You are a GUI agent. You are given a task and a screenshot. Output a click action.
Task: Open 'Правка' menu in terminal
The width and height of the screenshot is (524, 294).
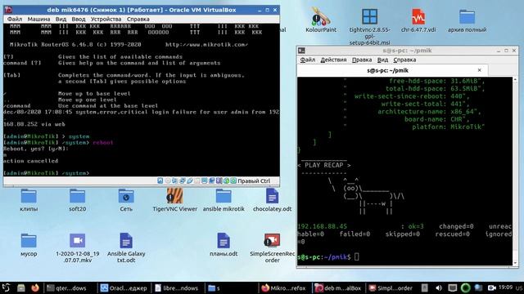[362, 60]
